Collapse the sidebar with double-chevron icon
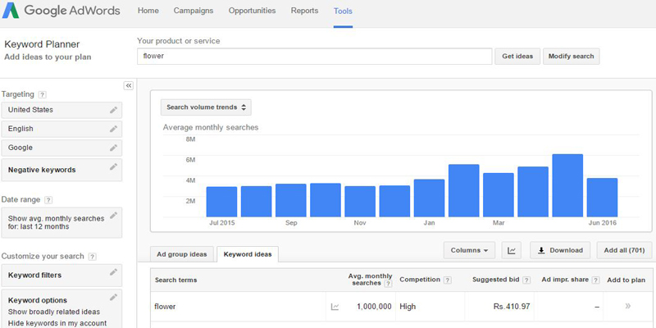Image resolution: width=656 pixels, height=328 pixels. click(129, 86)
